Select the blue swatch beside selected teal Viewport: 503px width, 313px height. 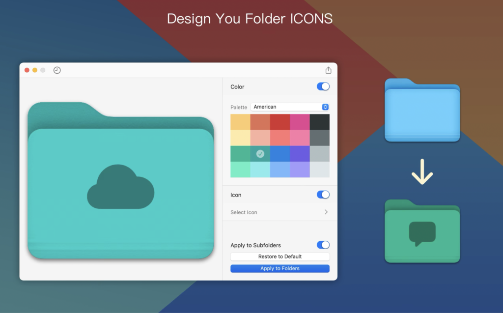point(280,154)
